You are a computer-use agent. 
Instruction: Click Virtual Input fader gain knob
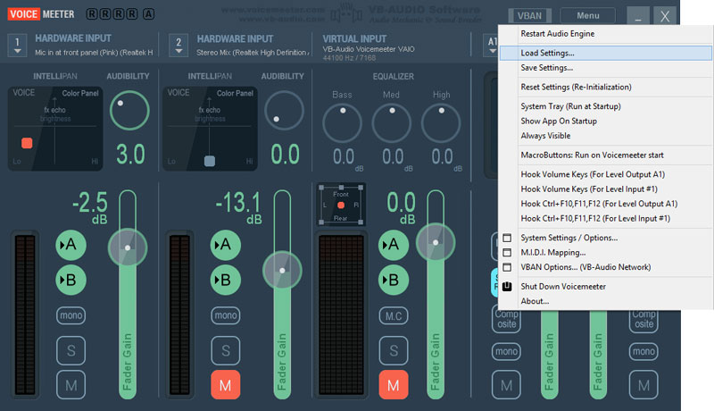[436, 242]
